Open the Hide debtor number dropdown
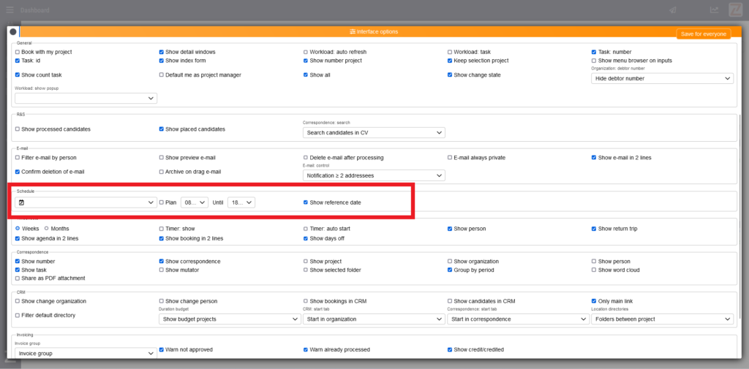749x369 pixels. [662, 78]
